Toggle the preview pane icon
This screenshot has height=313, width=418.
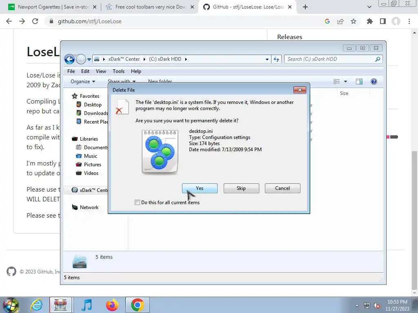359,82
